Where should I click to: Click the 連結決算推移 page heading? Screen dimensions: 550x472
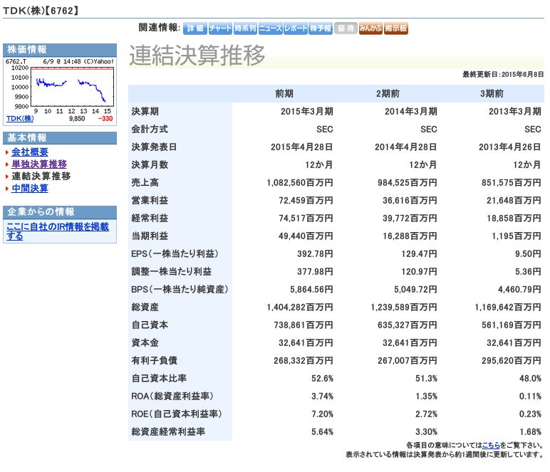197,56
